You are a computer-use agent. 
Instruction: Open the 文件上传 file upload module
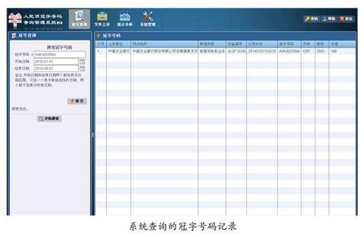coord(102,18)
